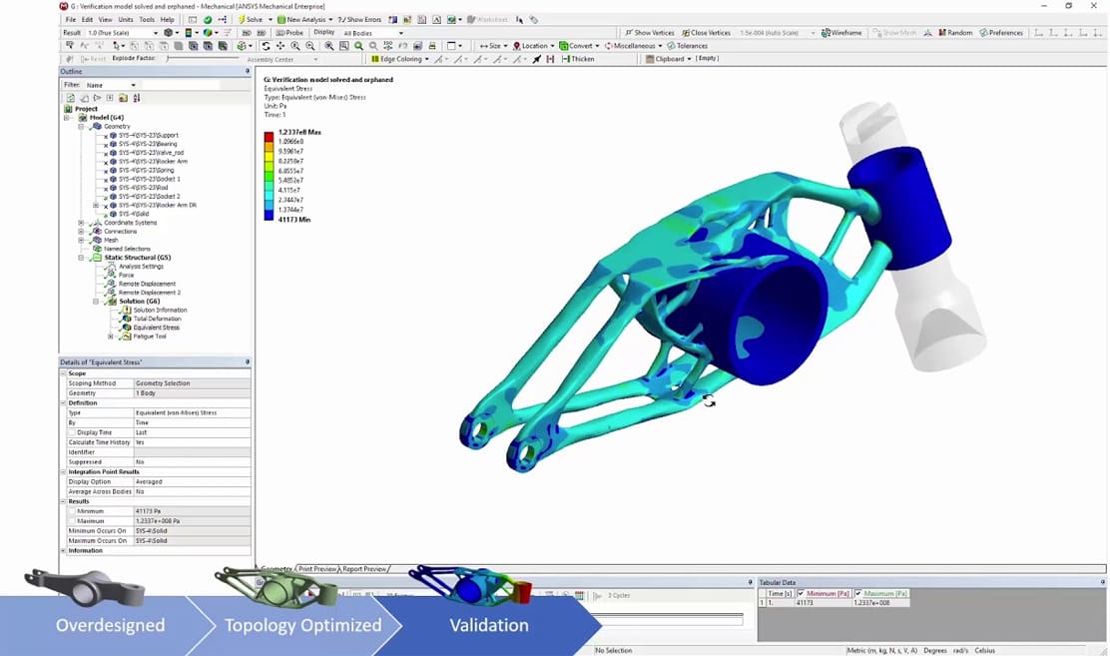Image resolution: width=1110 pixels, height=656 pixels.
Task: Select Analysis Settings in the tree
Action: tap(141, 267)
